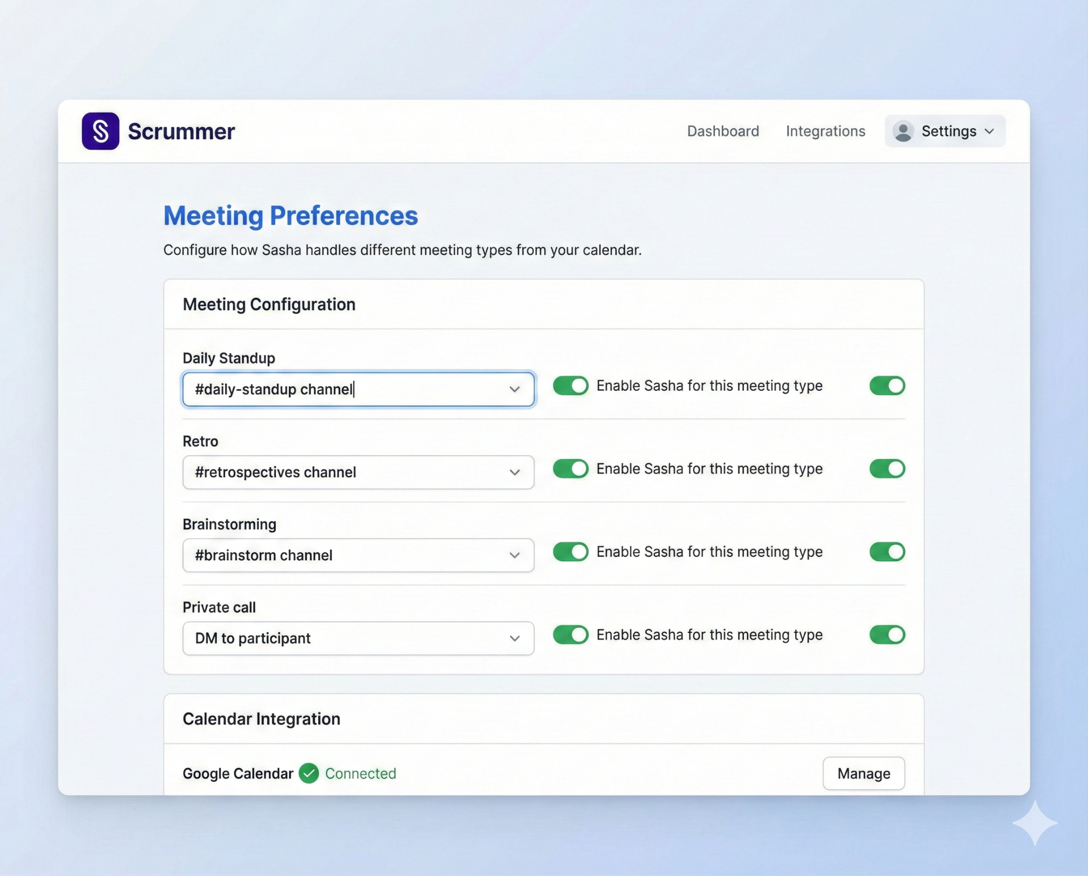Toggle the switch left of Brainstorming's enable label
Image resolution: width=1088 pixels, height=876 pixels.
click(x=571, y=552)
